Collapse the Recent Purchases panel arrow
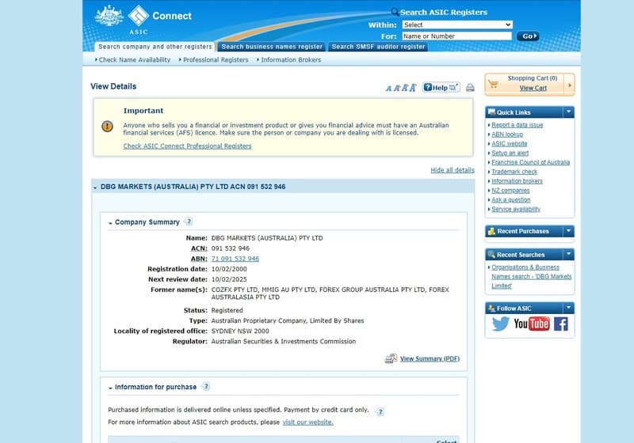Viewport: 634px width, 443px height. pos(568,231)
